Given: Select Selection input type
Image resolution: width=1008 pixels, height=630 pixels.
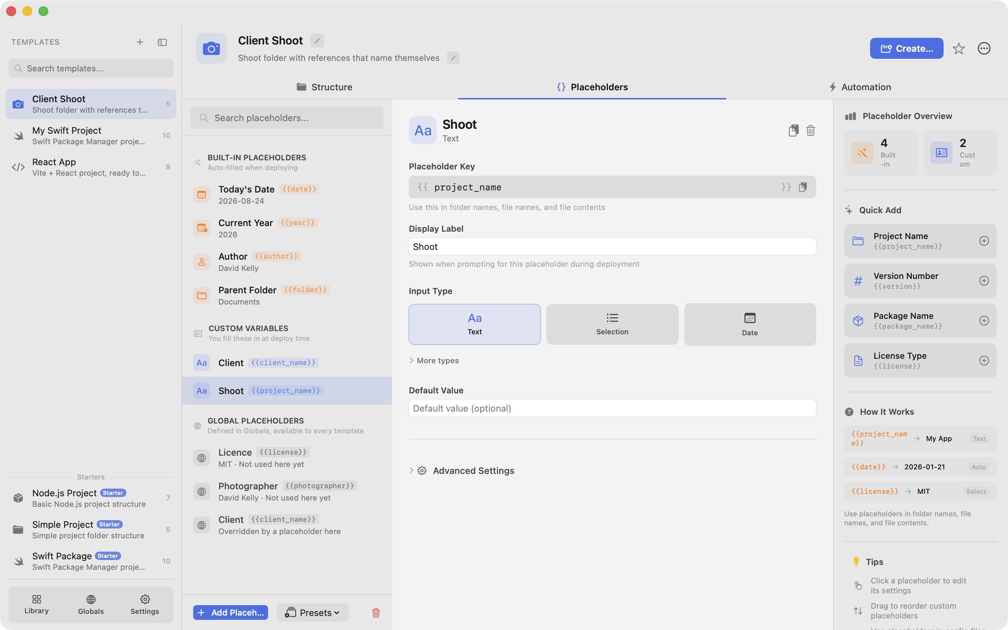Looking at the screenshot, I should pos(612,324).
